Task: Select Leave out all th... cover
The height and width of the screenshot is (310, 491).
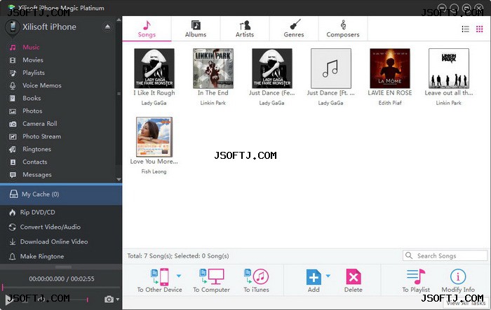Action: (x=449, y=68)
